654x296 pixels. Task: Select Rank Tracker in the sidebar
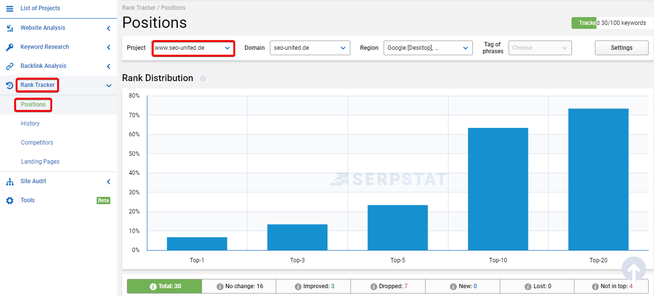coord(38,85)
